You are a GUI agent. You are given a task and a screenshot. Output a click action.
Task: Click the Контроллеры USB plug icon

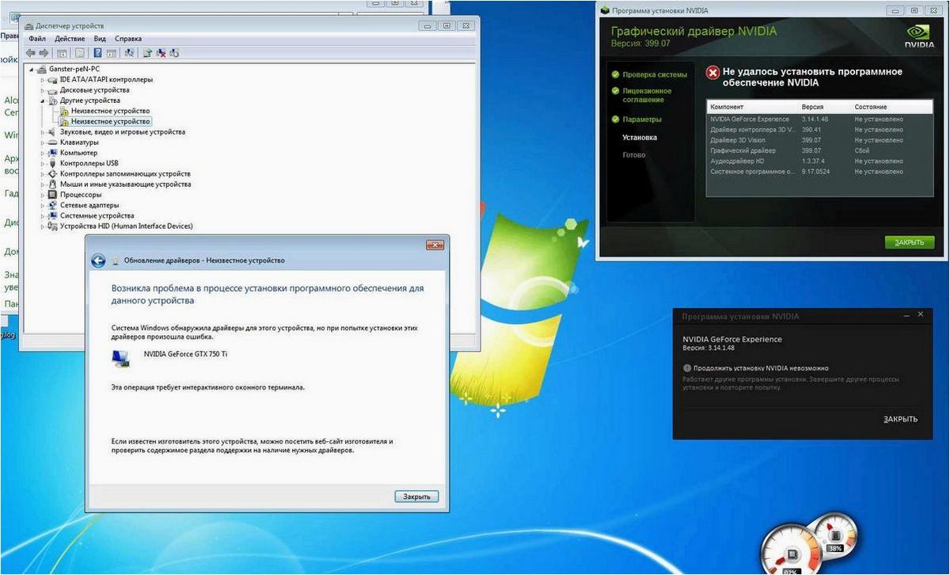point(53,163)
